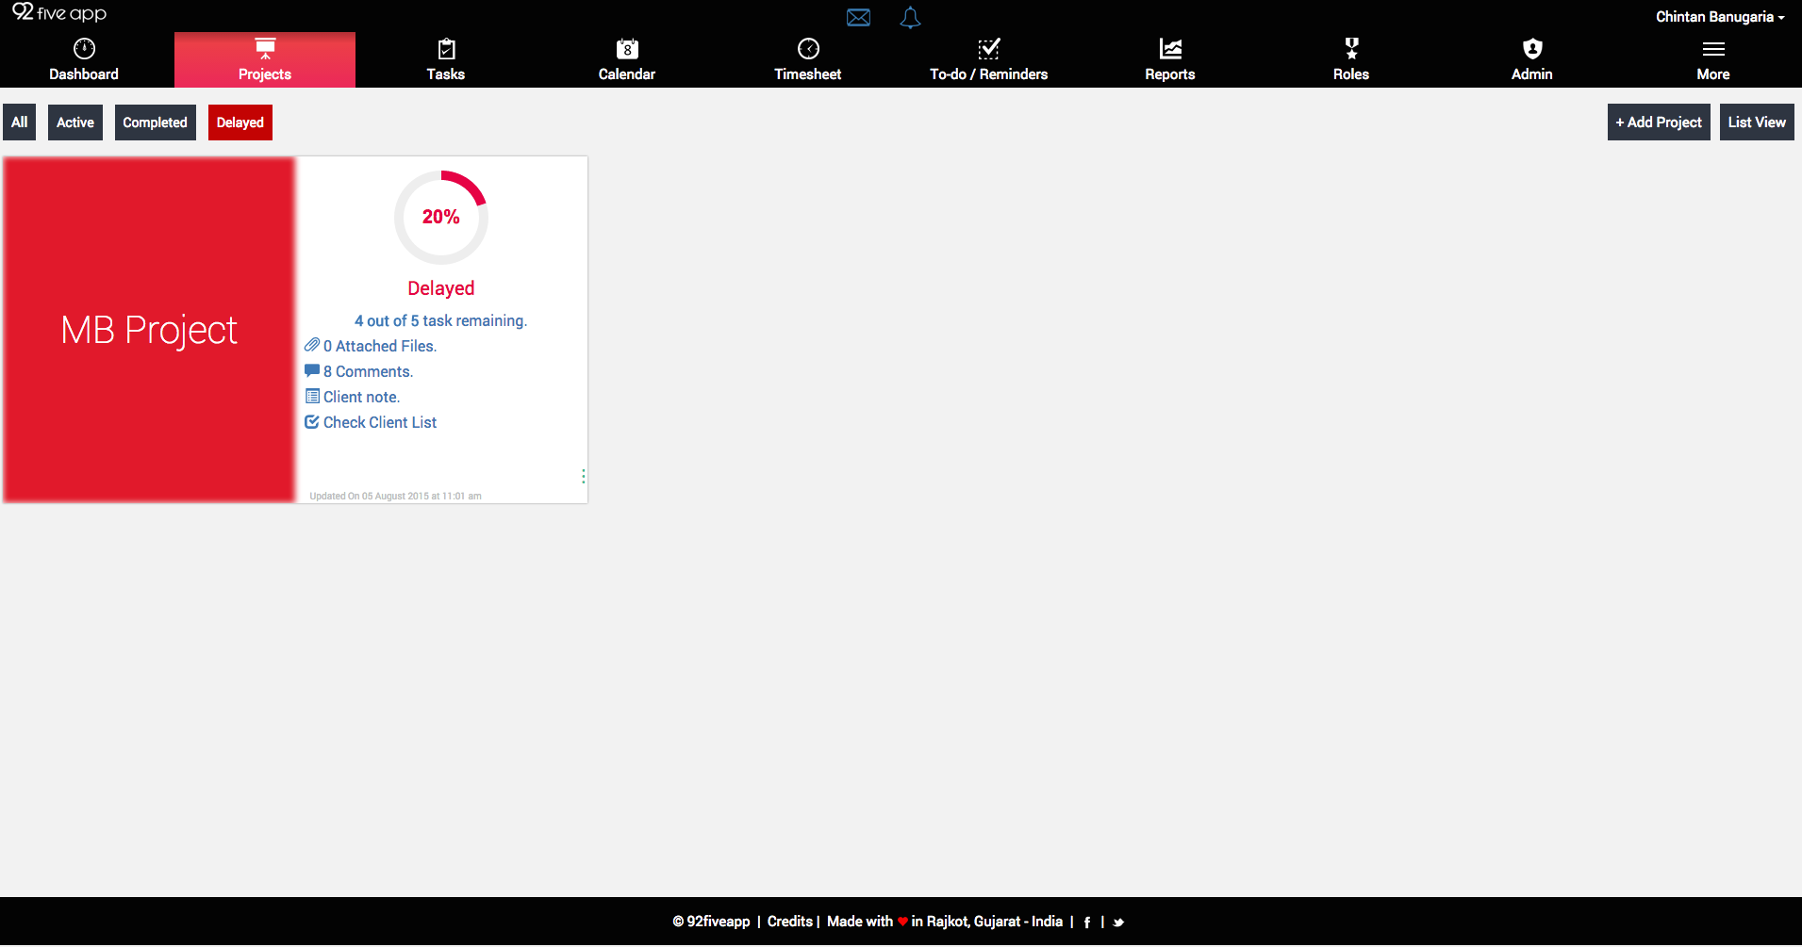
Task: Open the MB Project red tile
Action: pyautogui.click(x=149, y=330)
